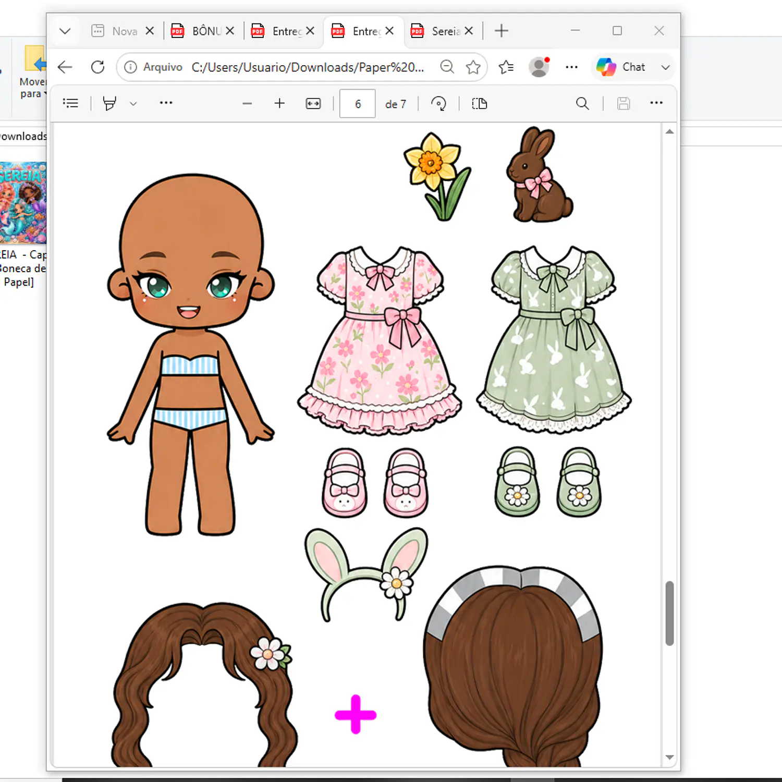Open more PDF tools ellipsis near highlighter

coord(166,103)
